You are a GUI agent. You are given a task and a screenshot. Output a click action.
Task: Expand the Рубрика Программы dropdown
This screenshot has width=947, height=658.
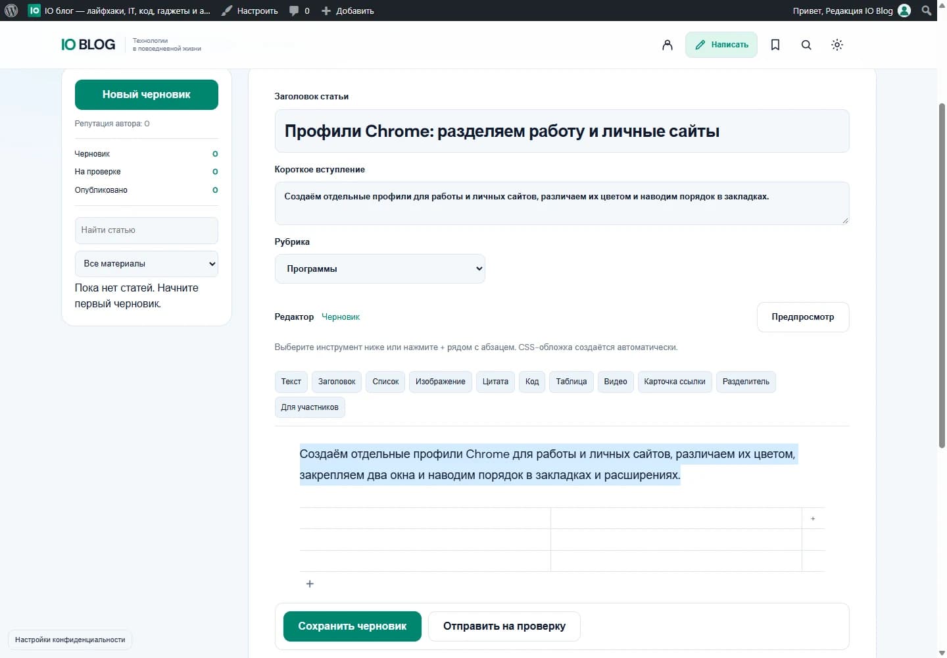pyautogui.click(x=380, y=268)
